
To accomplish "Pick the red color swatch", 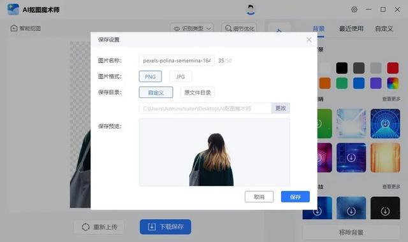I will pyautogui.click(x=393, y=68).
